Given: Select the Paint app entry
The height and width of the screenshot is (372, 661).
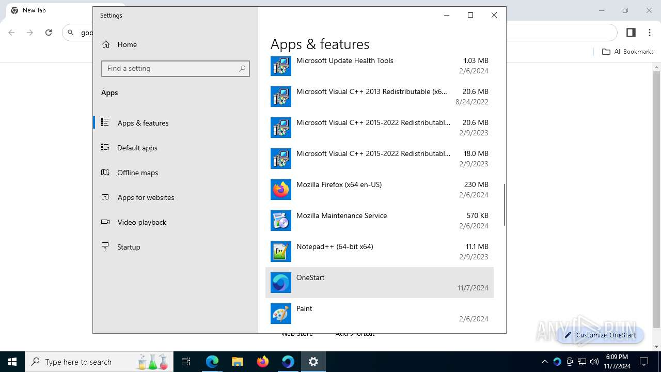Looking at the screenshot, I should [x=380, y=314].
